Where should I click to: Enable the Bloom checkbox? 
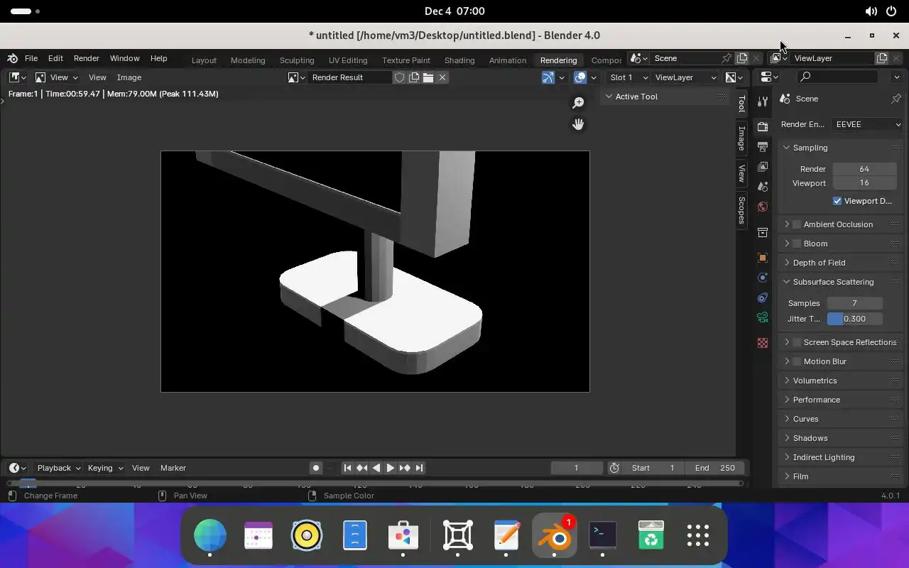(x=797, y=244)
